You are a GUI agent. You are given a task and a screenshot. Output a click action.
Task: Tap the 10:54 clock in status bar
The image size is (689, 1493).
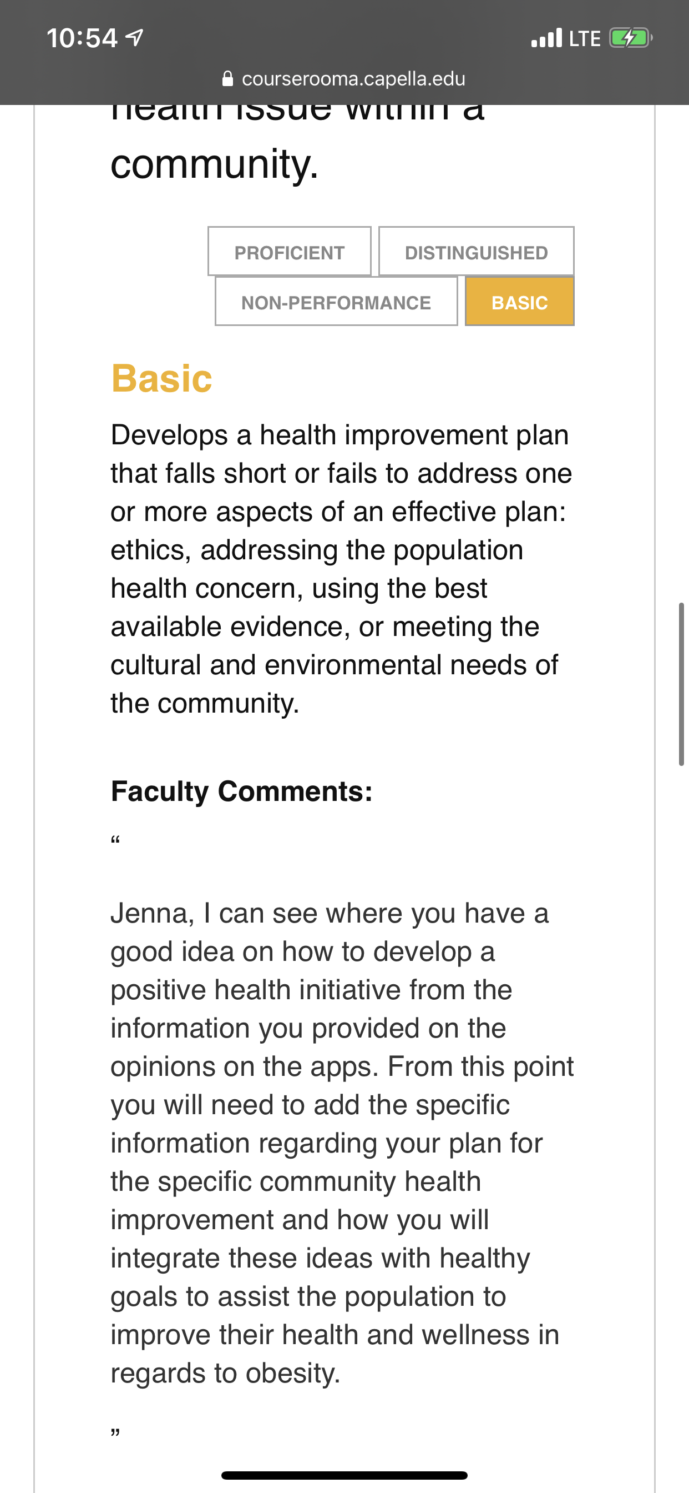[x=82, y=38]
